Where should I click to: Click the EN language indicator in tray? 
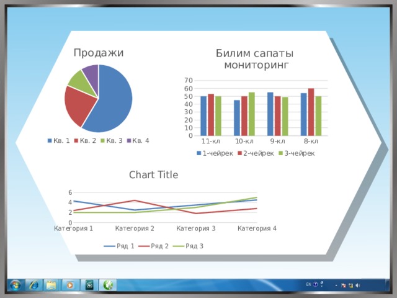click(x=308, y=284)
